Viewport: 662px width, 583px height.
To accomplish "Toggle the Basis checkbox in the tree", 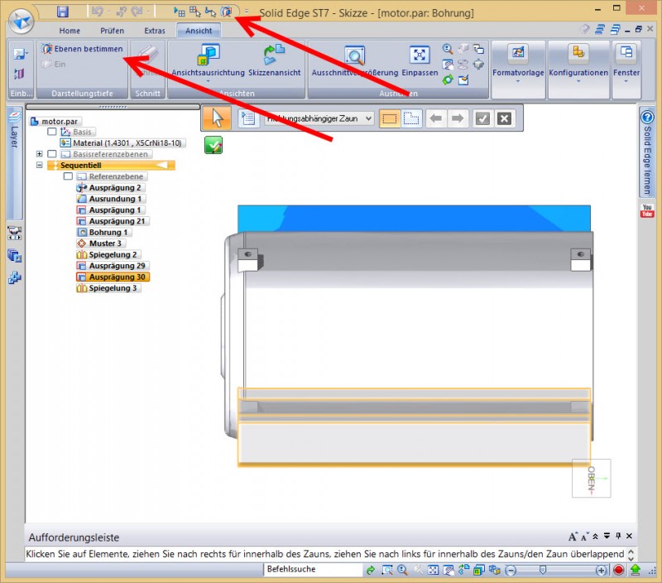I will pos(52,132).
